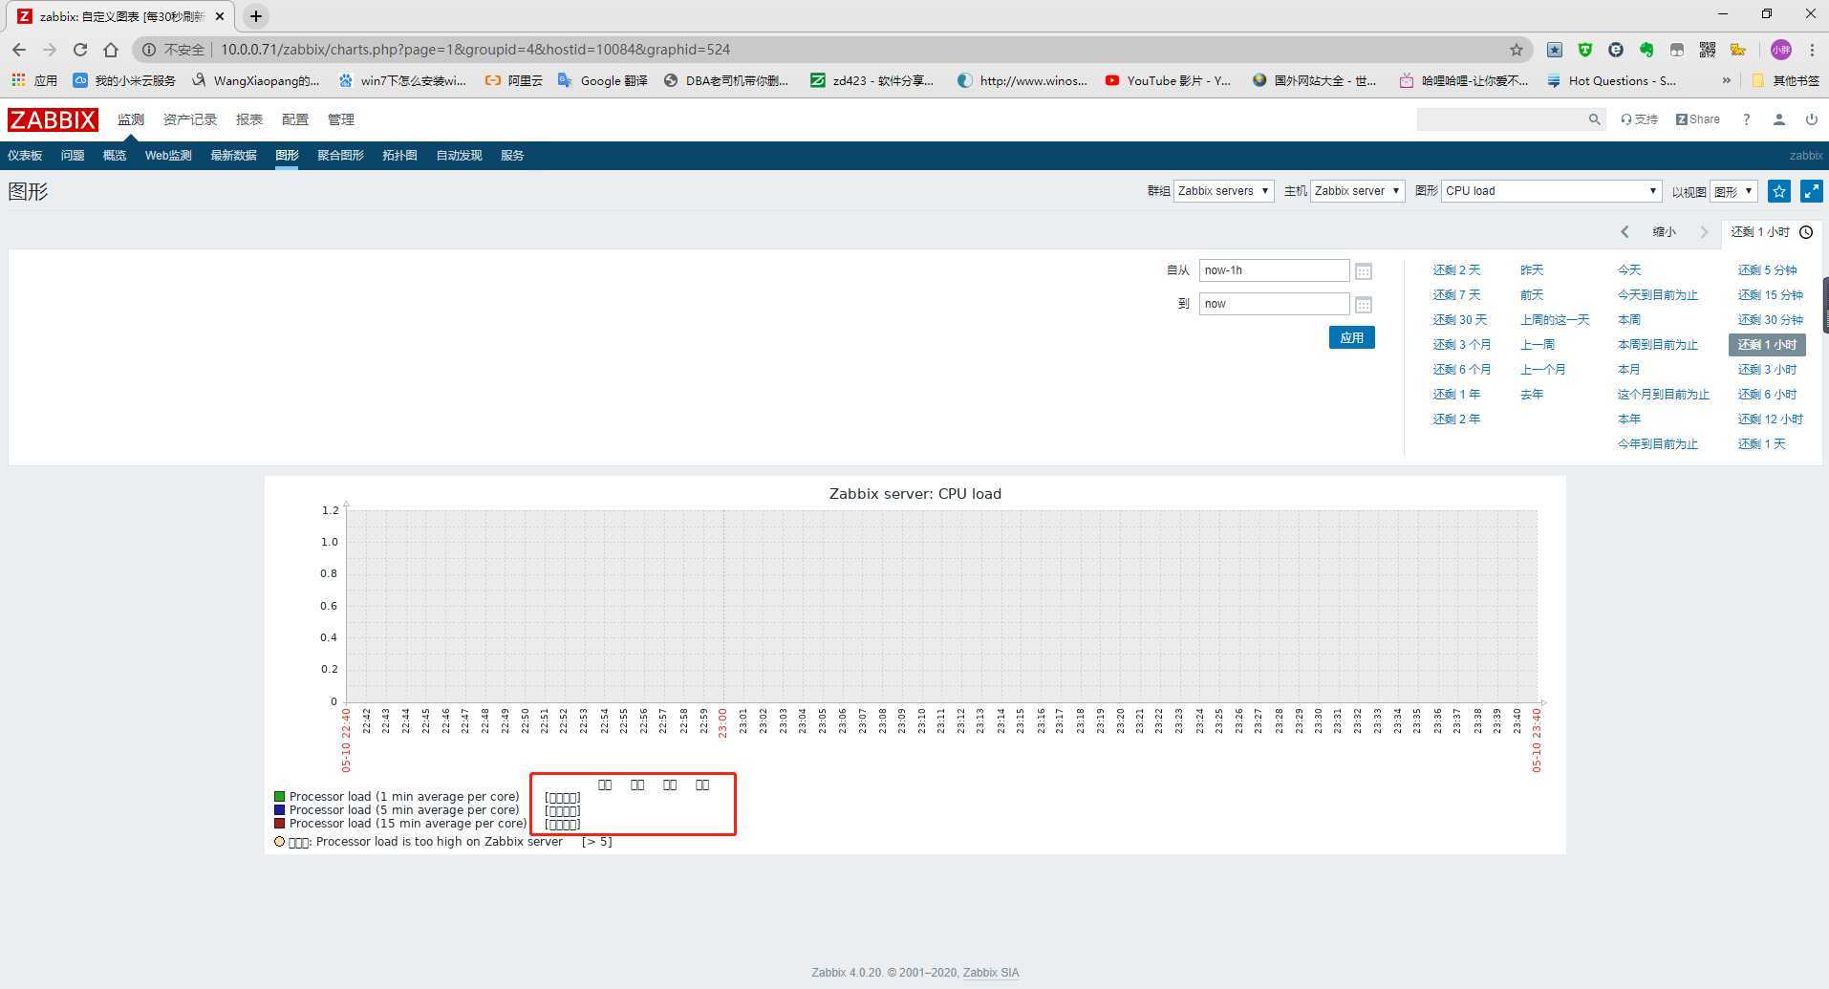
Task: Open Chrome menu three dots
Action: click(x=1812, y=50)
